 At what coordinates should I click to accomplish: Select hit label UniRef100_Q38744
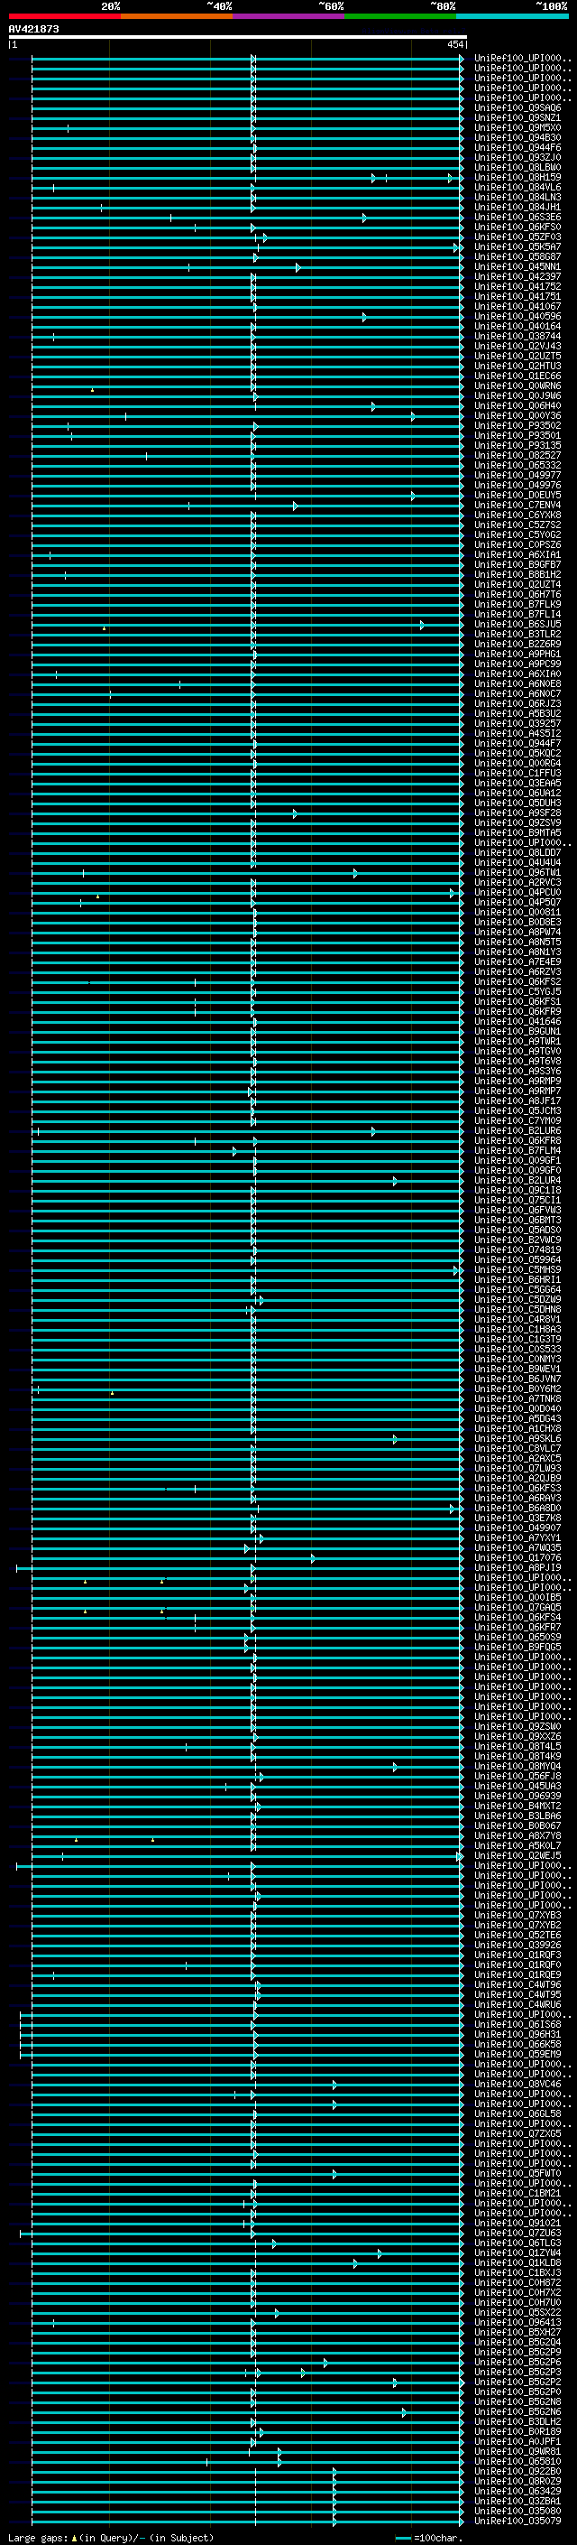pos(517,337)
